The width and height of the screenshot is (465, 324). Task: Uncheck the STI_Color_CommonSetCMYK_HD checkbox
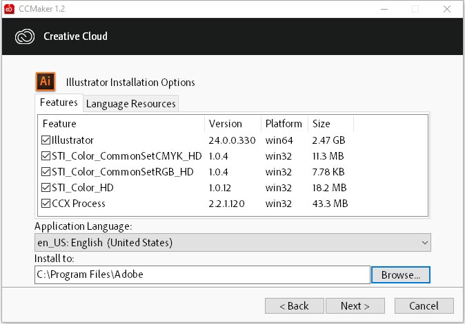coord(46,155)
